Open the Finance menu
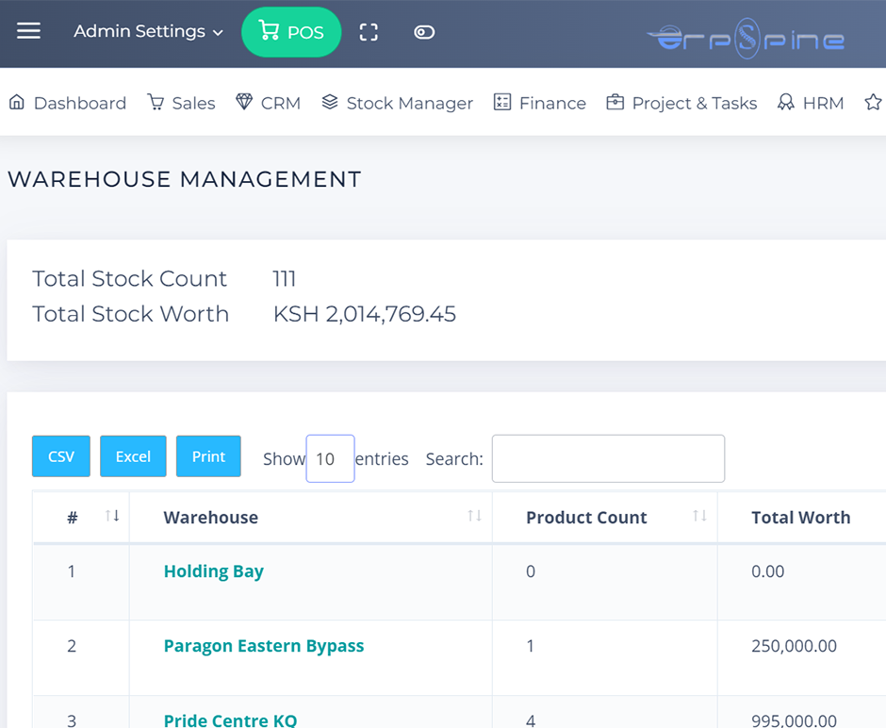The width and height of the screenshot is (886, 728). (540, 103)
